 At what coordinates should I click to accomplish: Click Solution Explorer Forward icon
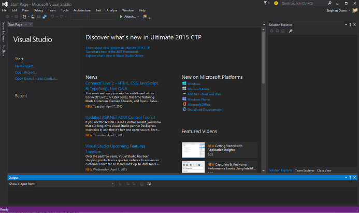coord(277,31)
